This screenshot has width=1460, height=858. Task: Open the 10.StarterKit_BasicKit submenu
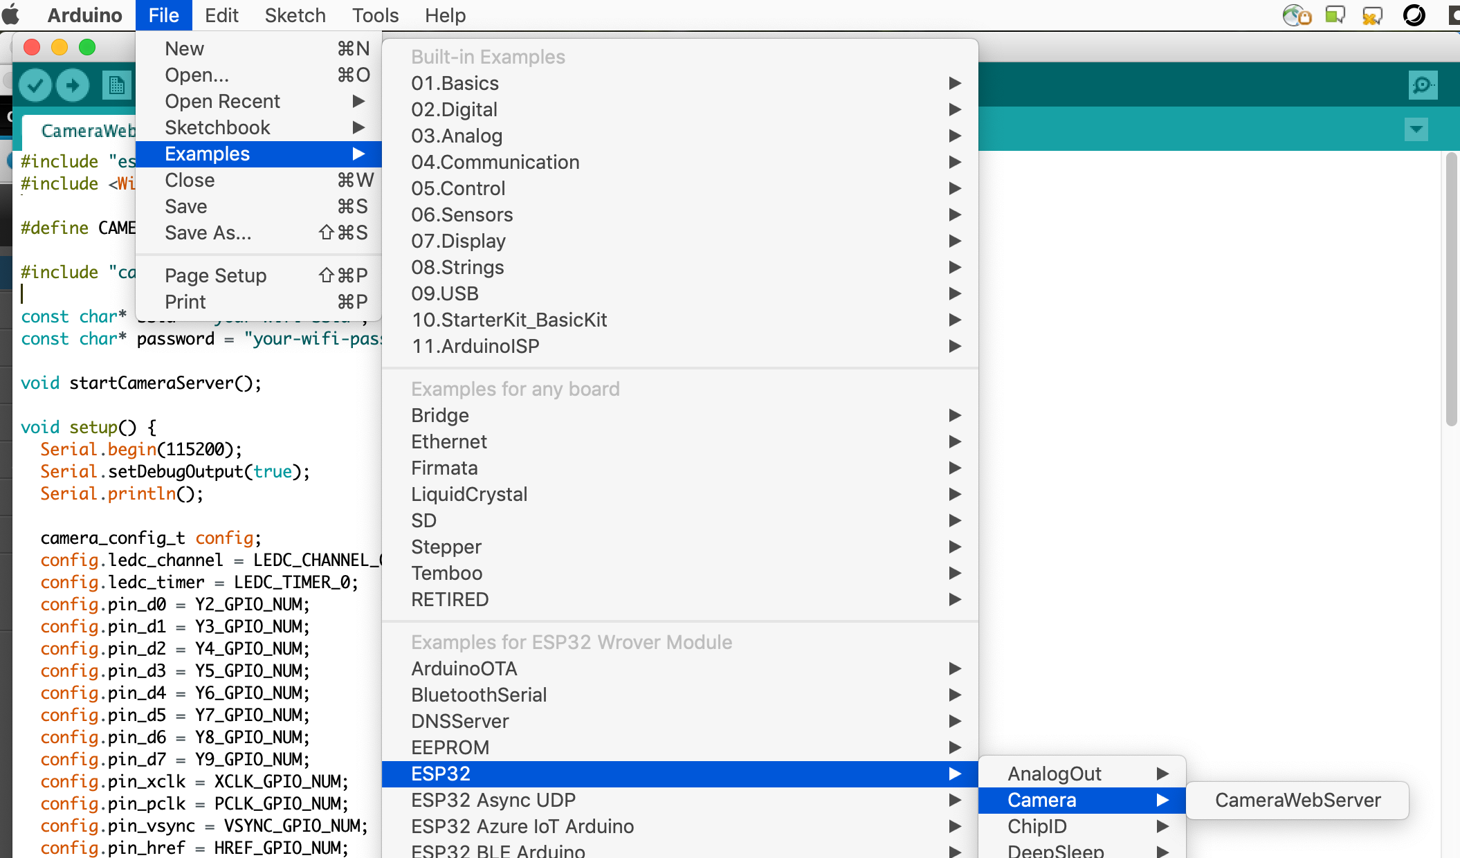point(680,320)
